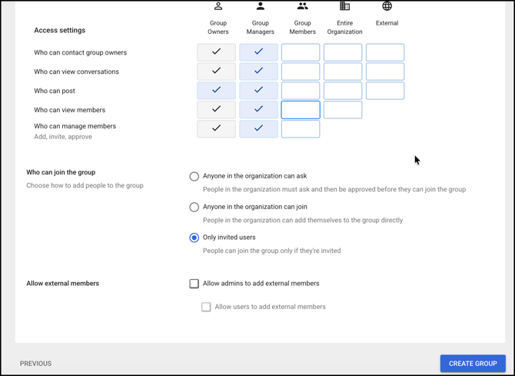Click the Group Owners person outline icon

coord(218,6)
